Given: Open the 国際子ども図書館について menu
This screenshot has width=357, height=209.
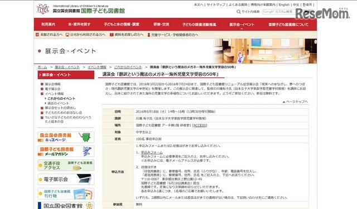Looking at the screenshot, I should (x=288, y=25).
